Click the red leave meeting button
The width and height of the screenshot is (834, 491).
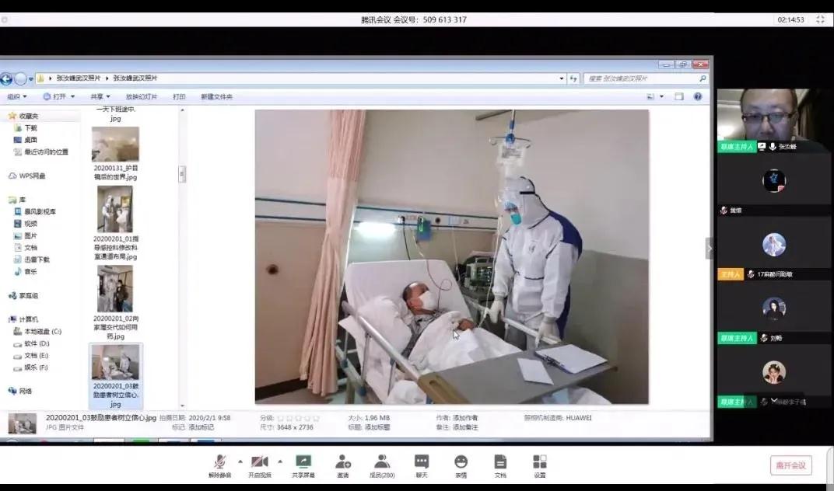point(791,465)
